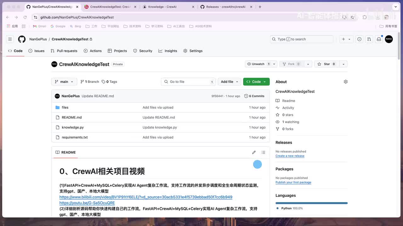This screenshot has height=226, width=403.
Task: Open the README outline list icon
Action: (263, 152)
